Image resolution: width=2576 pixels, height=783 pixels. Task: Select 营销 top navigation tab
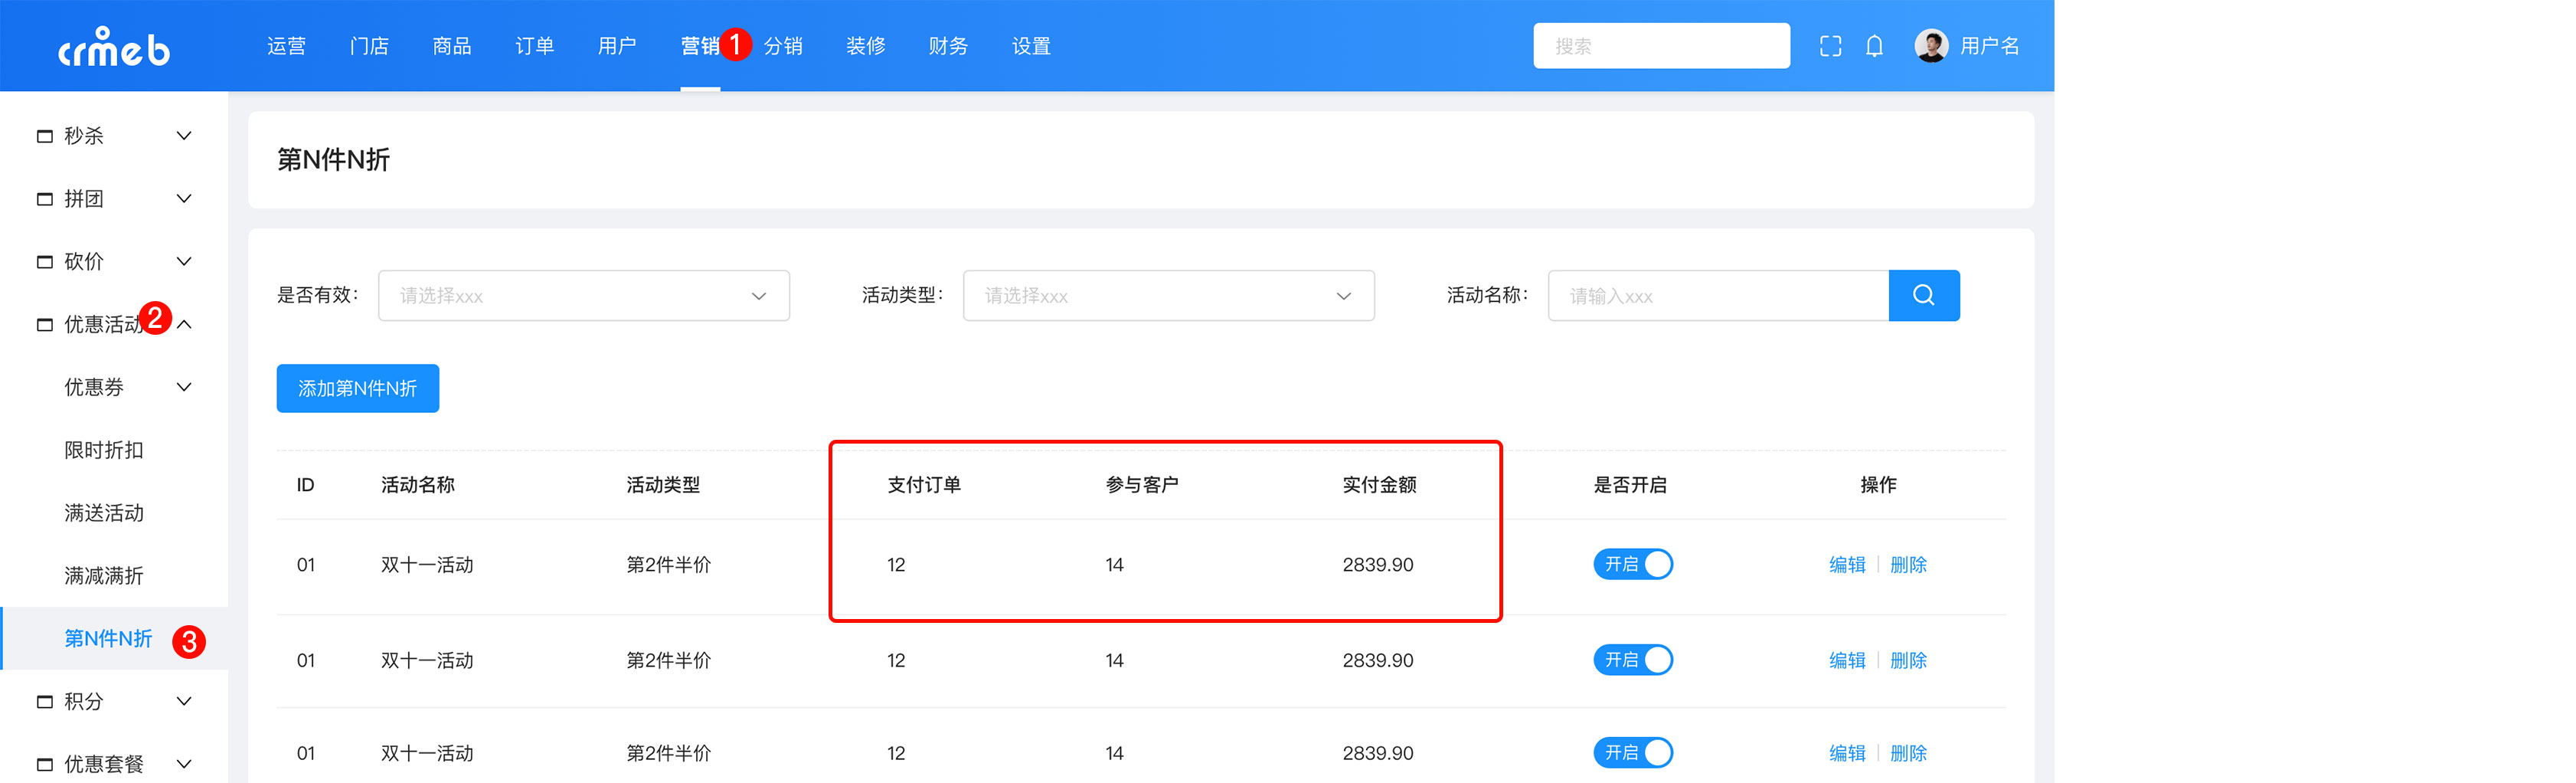coord(700,46)
